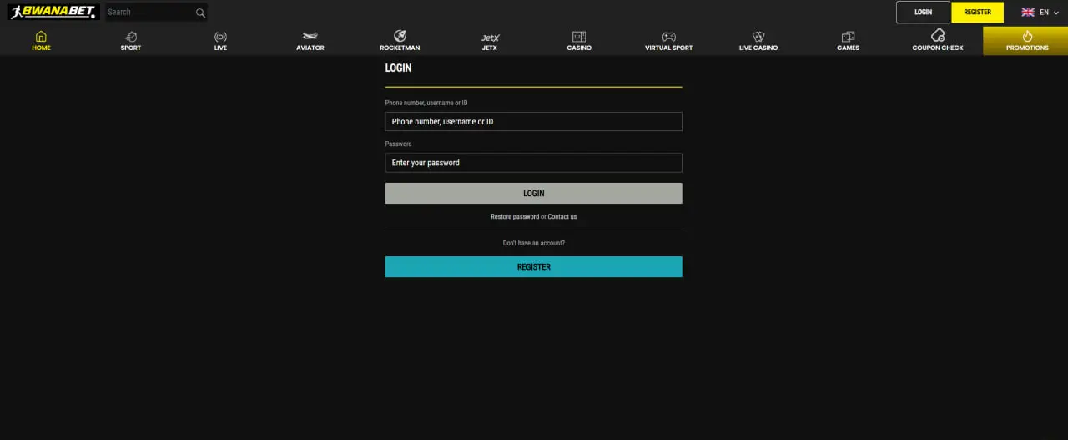Click the JETX menu text label
The image size is (1068, 440).
coord(490,48)
